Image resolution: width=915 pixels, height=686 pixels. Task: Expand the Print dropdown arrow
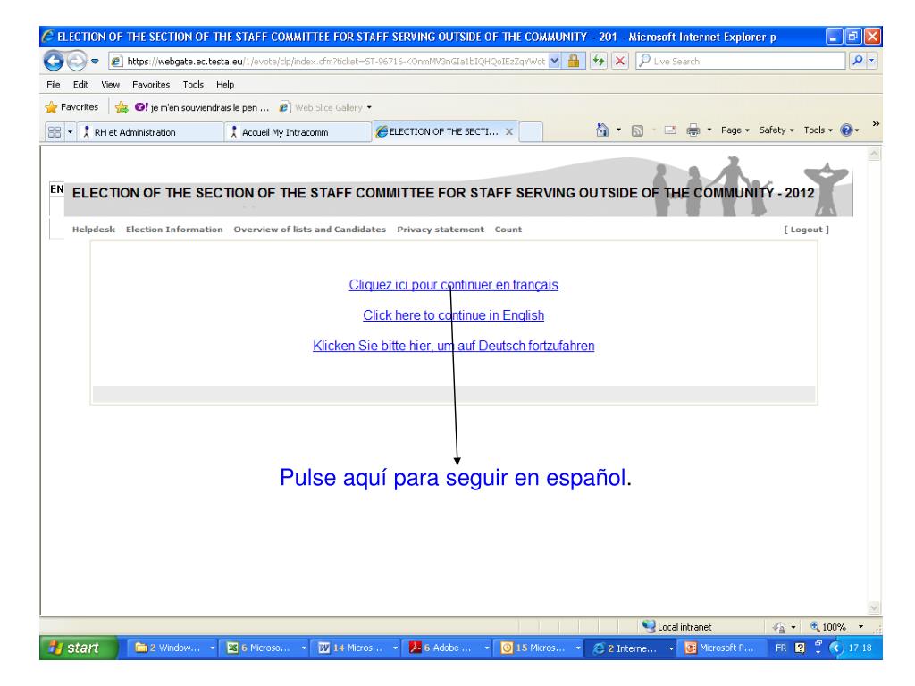709,130
